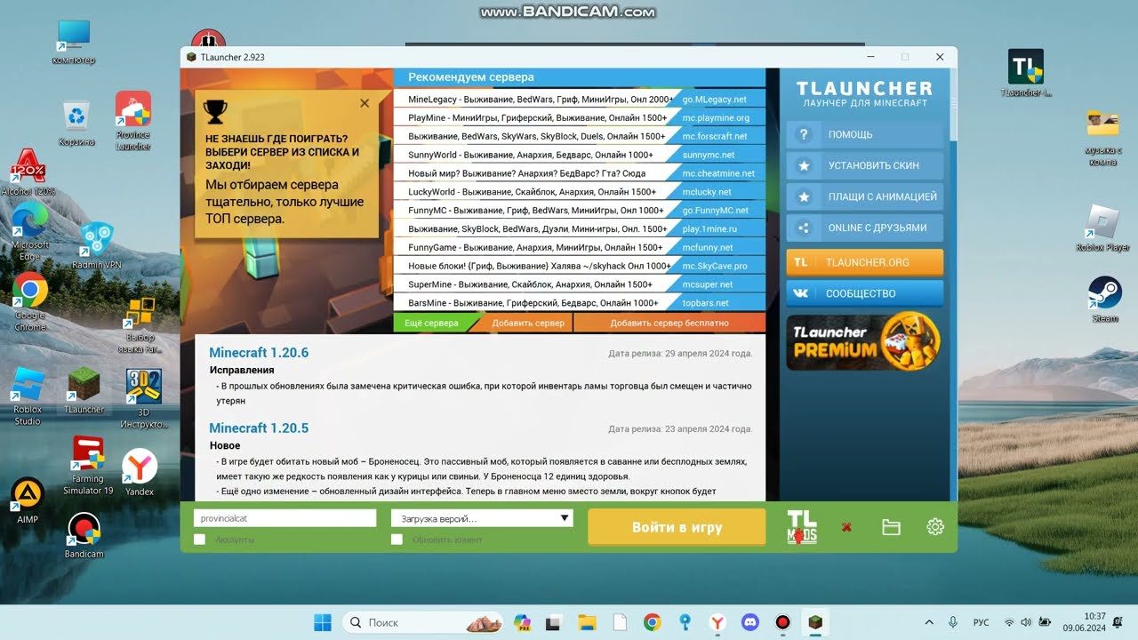Open Alcohol 120% desktop icon

click(x=28, y=173)
